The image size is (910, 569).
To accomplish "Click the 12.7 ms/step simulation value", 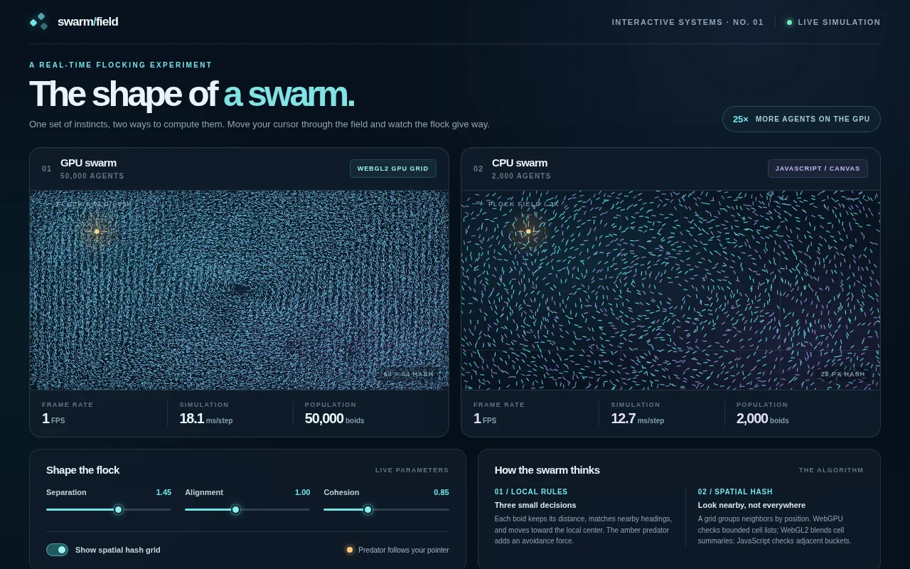I will [638, 419].
